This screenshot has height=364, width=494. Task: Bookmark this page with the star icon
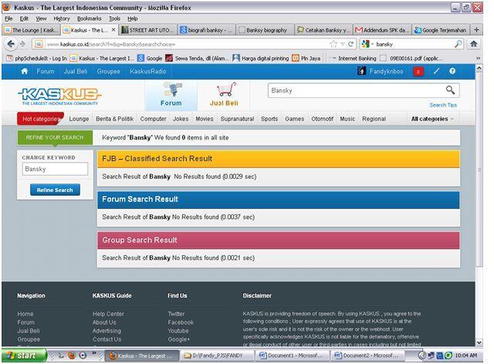click(333, 44)
